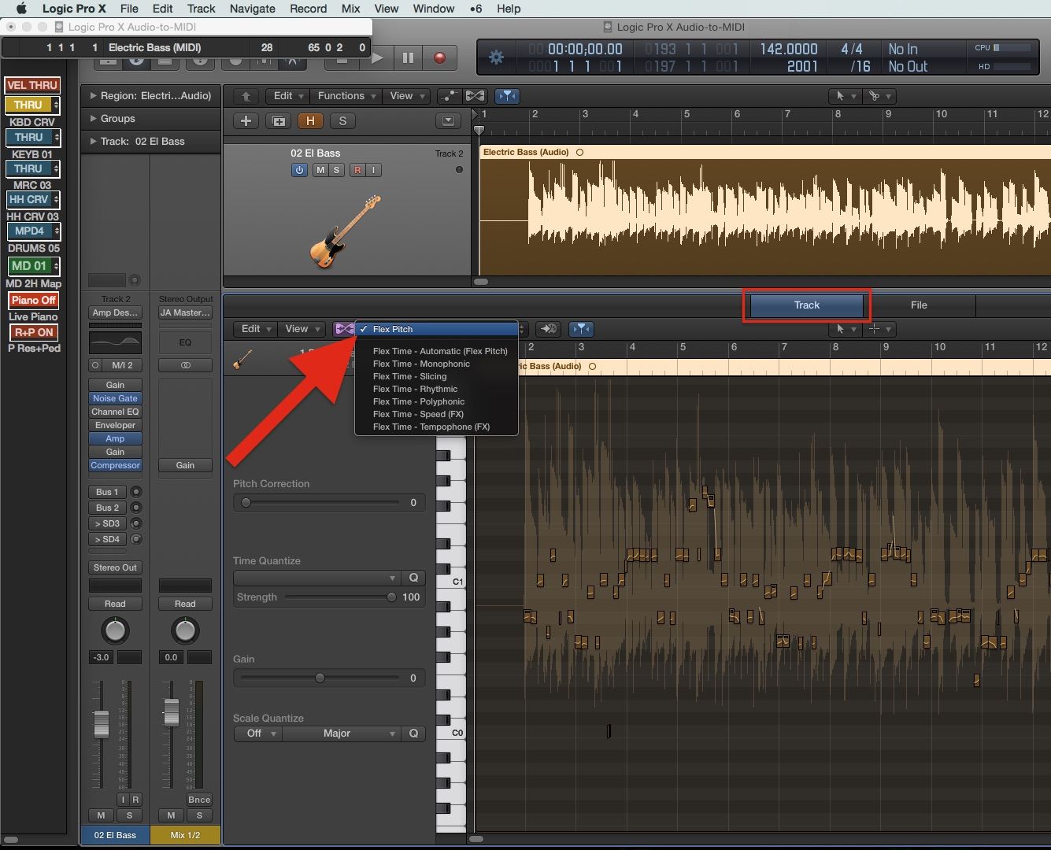Viewport: 1051px width, 850px height.
Task: Open Time Quantize value dropdown
Action: 317,578
